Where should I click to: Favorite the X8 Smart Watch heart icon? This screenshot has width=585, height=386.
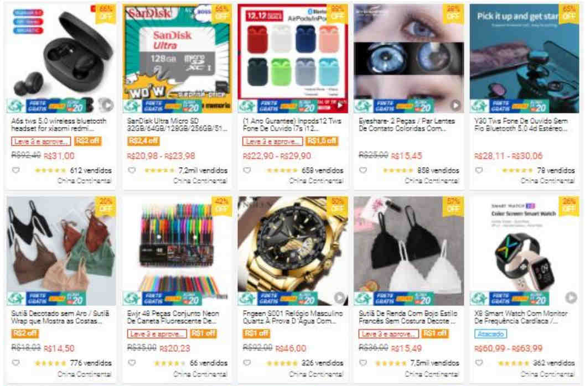(x=479, y=363)
